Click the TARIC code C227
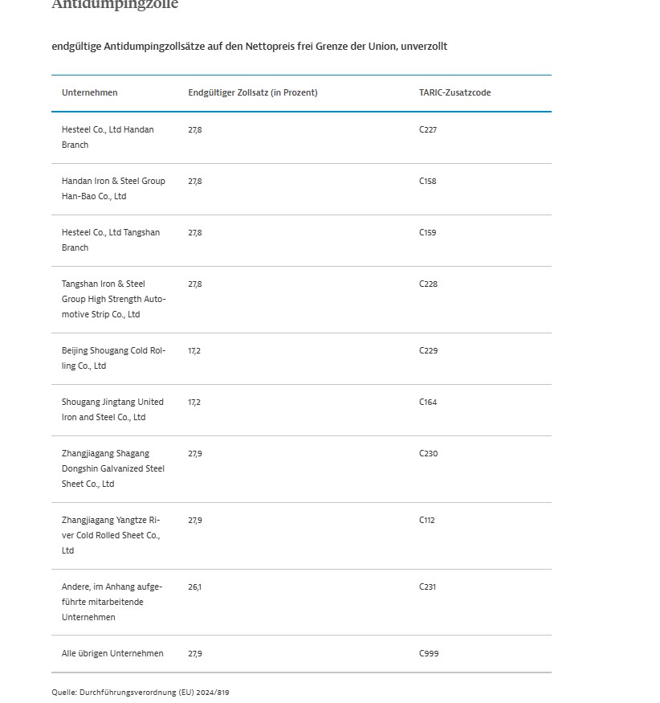 428,129
